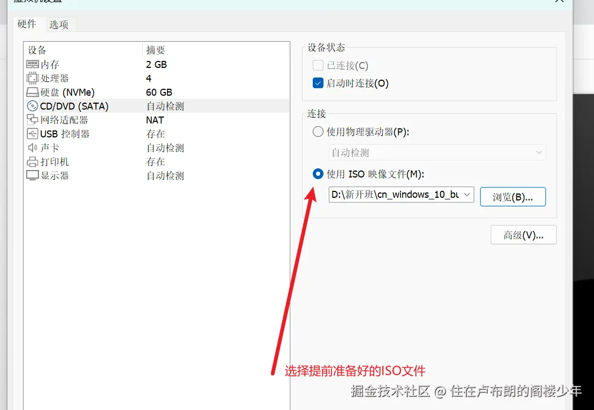
Task: Click the 2 GB memory summary value
Action: (157, 65)
